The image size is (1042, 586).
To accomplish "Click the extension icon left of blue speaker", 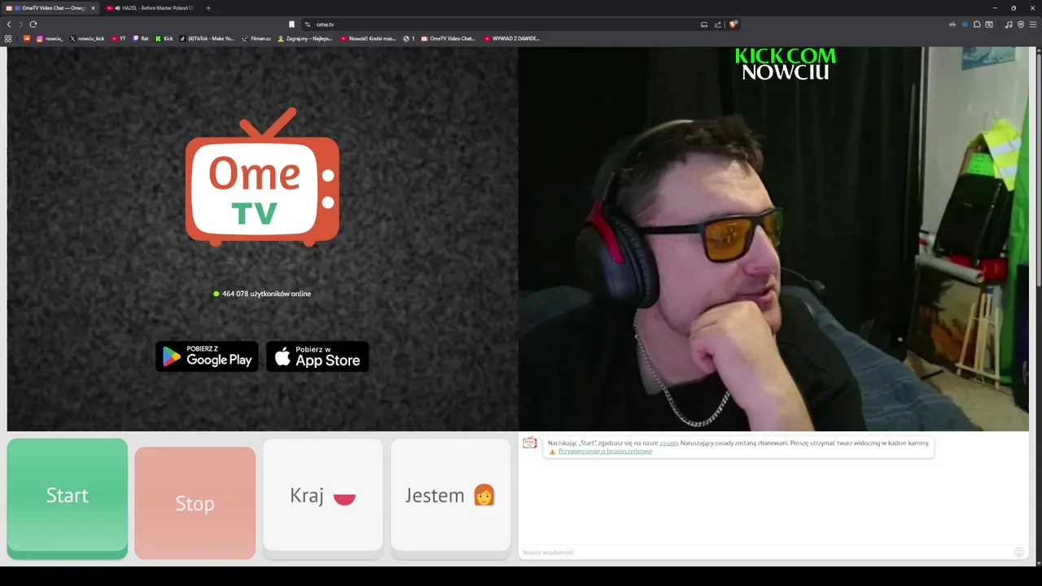I will point(952,24).
